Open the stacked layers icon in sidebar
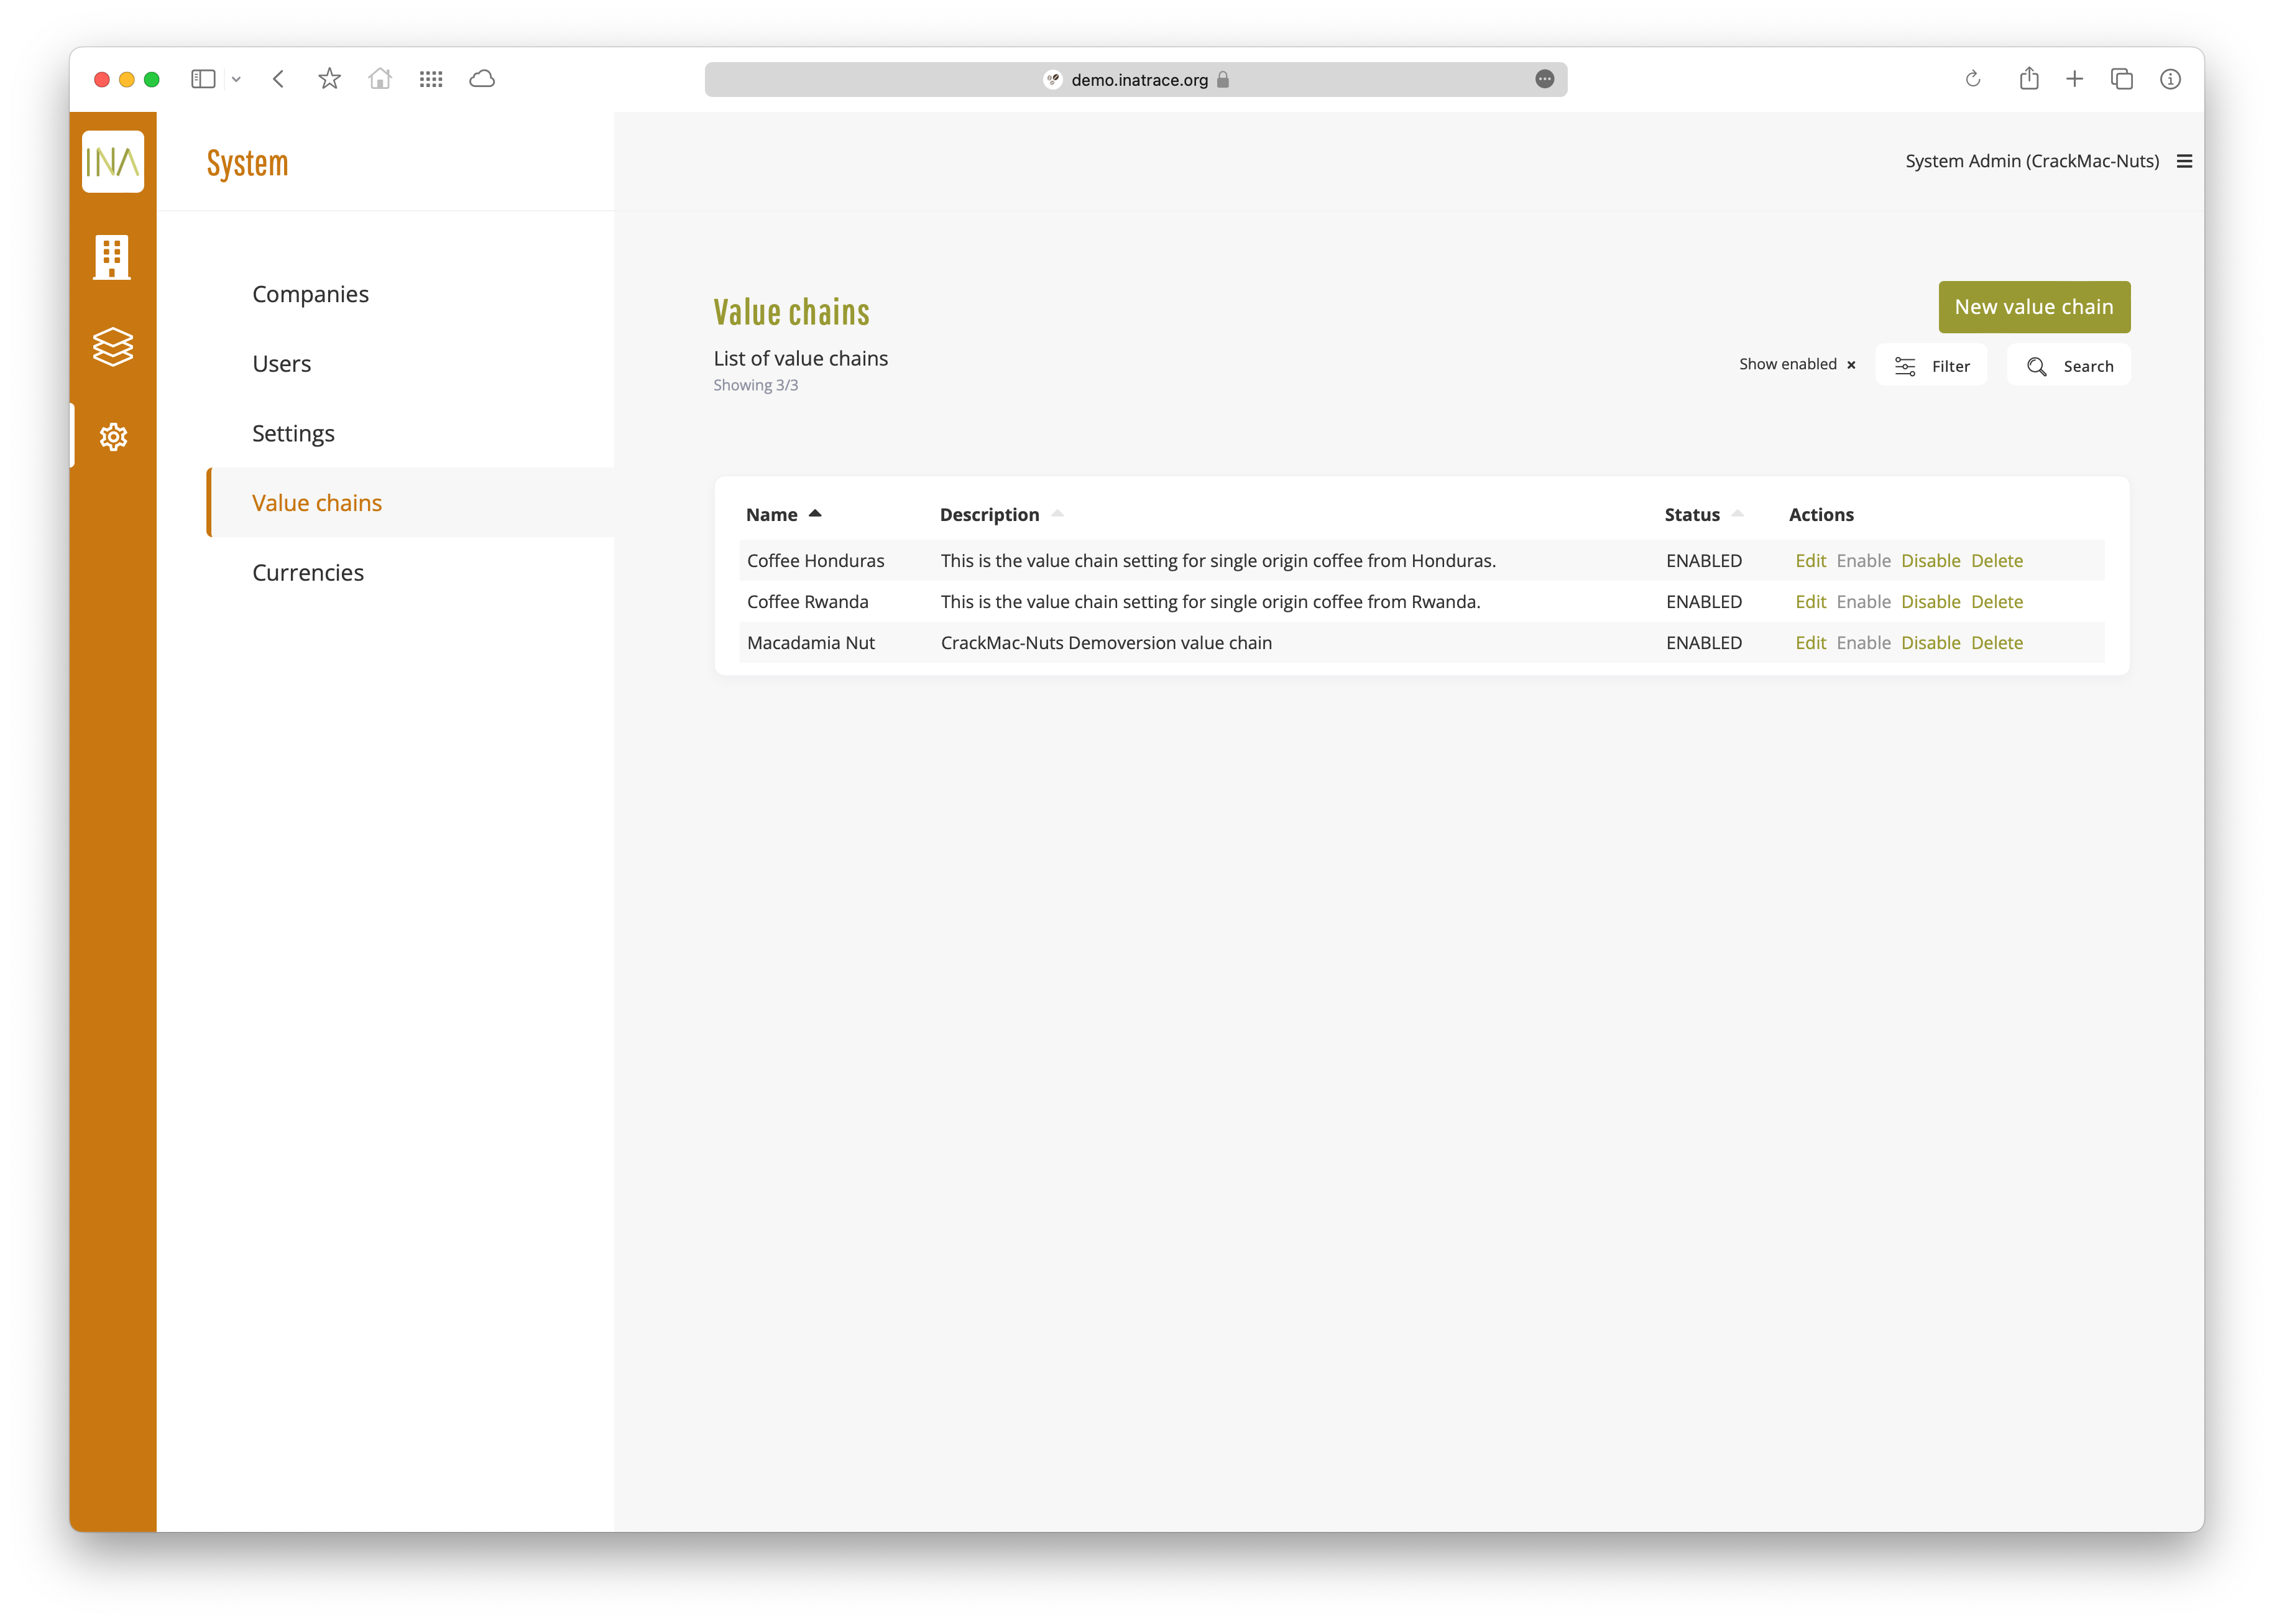The image size is (2274, 1624). point(113,347)
